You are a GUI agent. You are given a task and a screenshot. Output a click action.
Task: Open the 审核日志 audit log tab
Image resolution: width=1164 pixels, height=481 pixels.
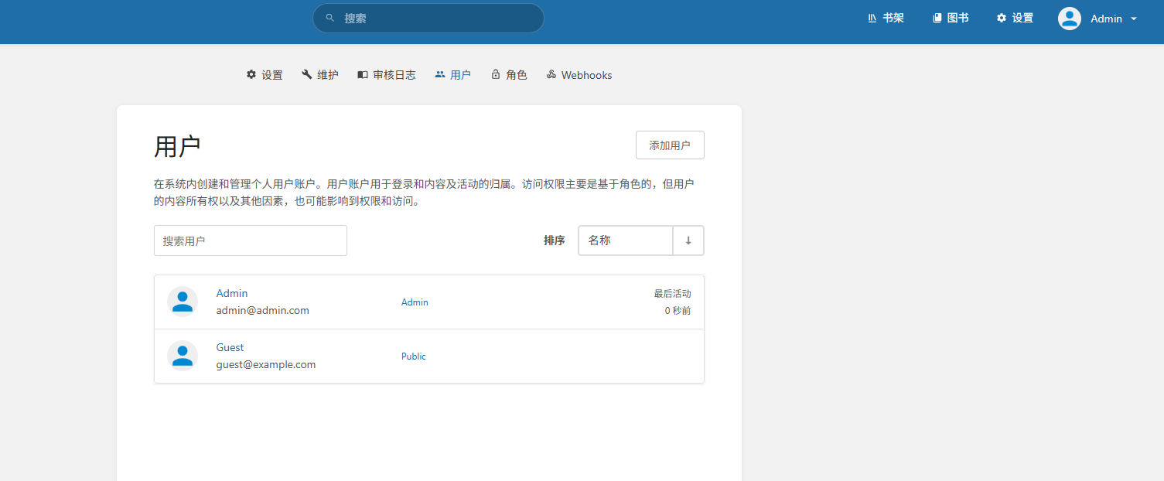(387, 75)
